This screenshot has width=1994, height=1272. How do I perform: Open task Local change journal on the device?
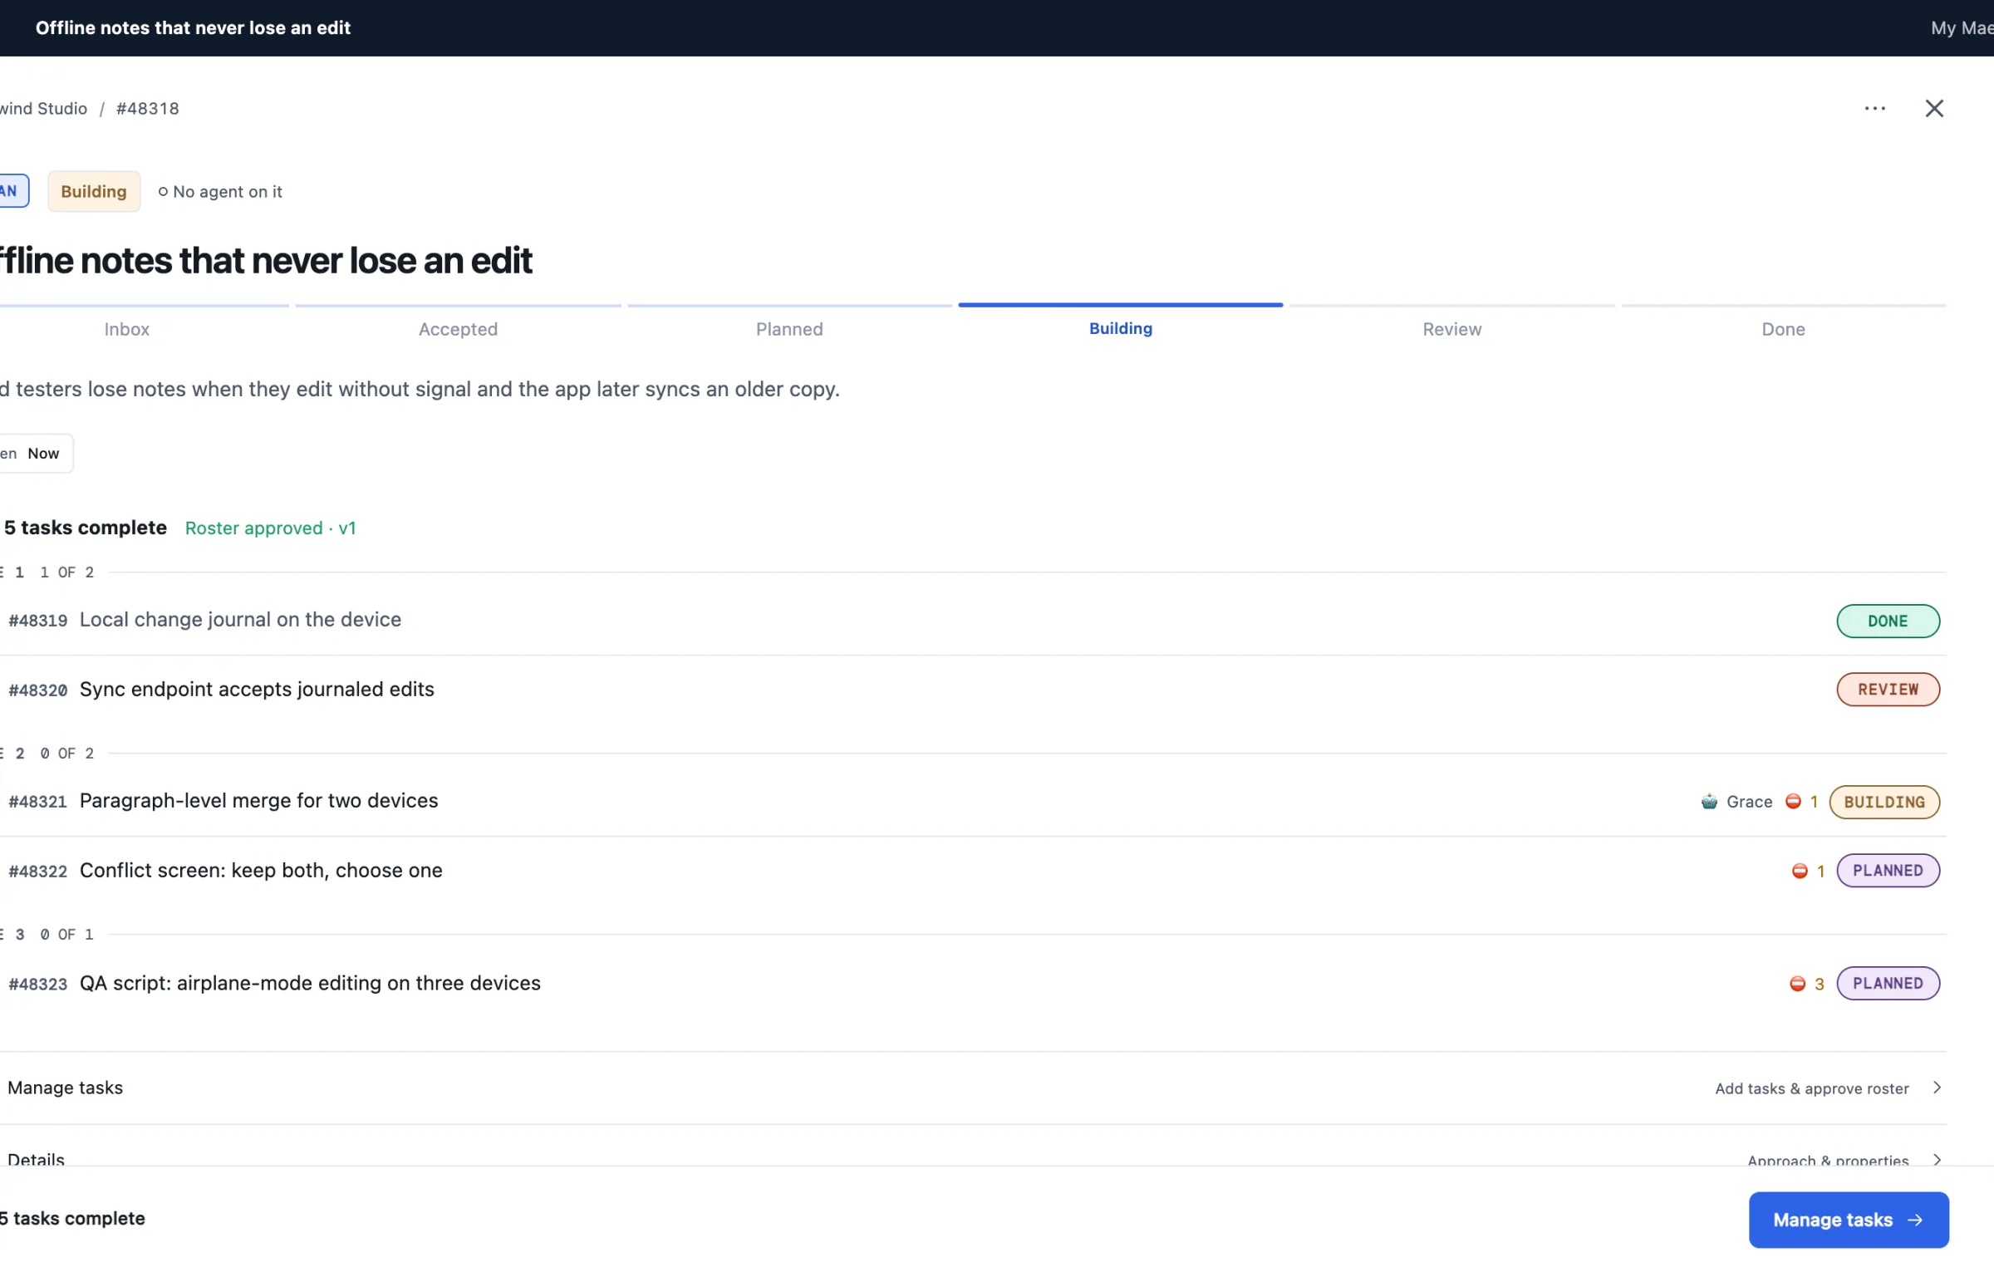coord(240,620)
